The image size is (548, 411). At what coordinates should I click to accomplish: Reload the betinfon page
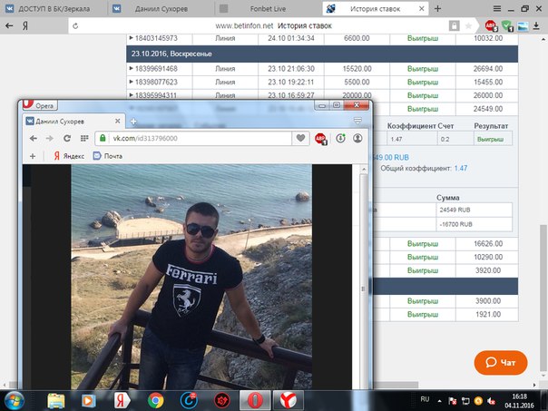(75, 26)
